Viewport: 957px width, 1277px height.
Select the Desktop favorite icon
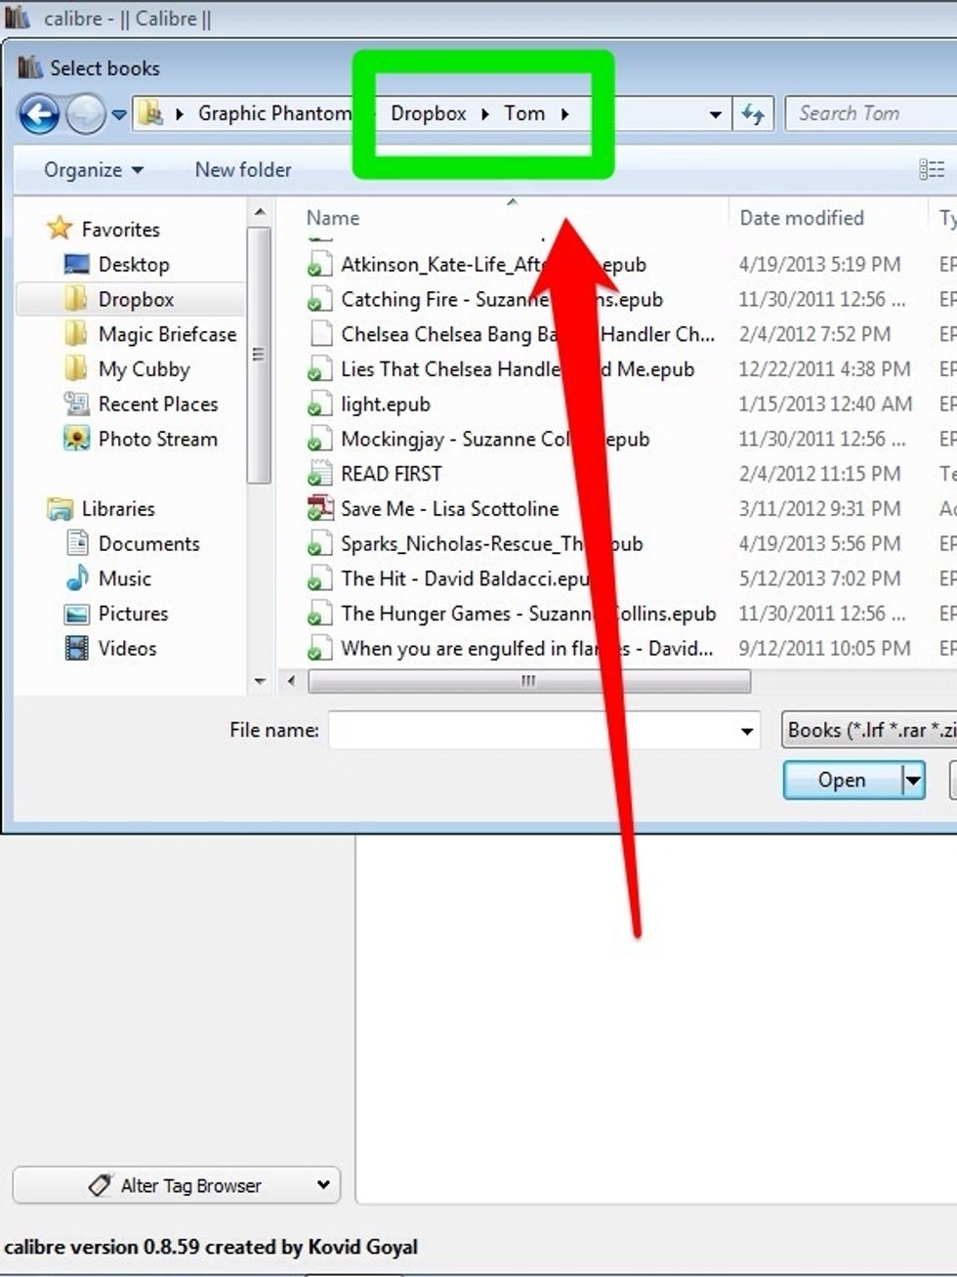(x=77, y=264)
